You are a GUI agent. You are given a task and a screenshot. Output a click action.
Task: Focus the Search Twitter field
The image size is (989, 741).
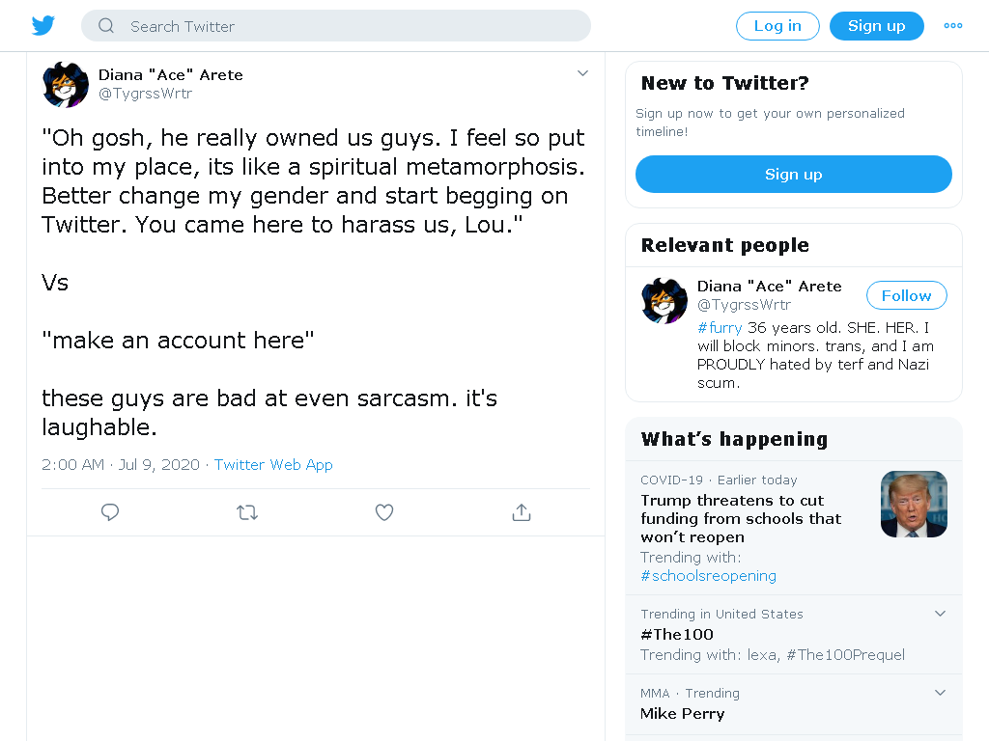point(336,26)
